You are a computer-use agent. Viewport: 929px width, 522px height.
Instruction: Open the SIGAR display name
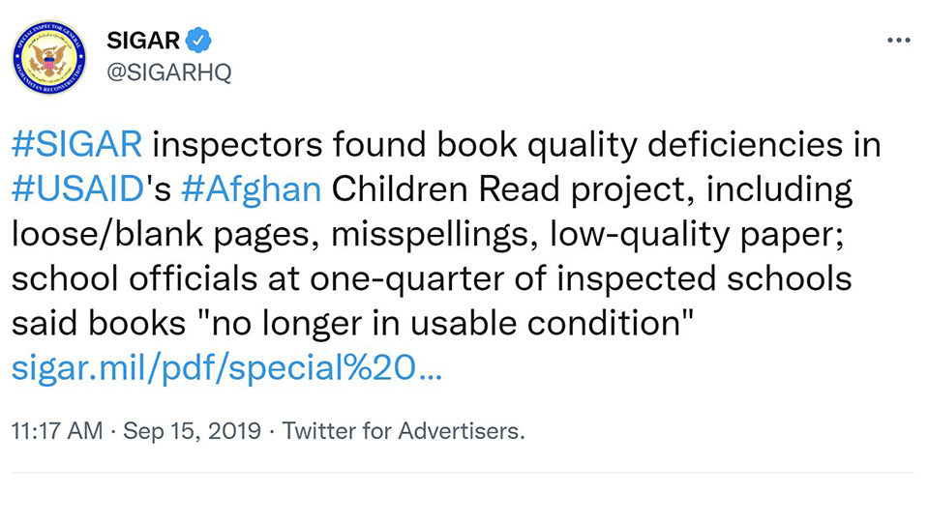tap(143, 41)
